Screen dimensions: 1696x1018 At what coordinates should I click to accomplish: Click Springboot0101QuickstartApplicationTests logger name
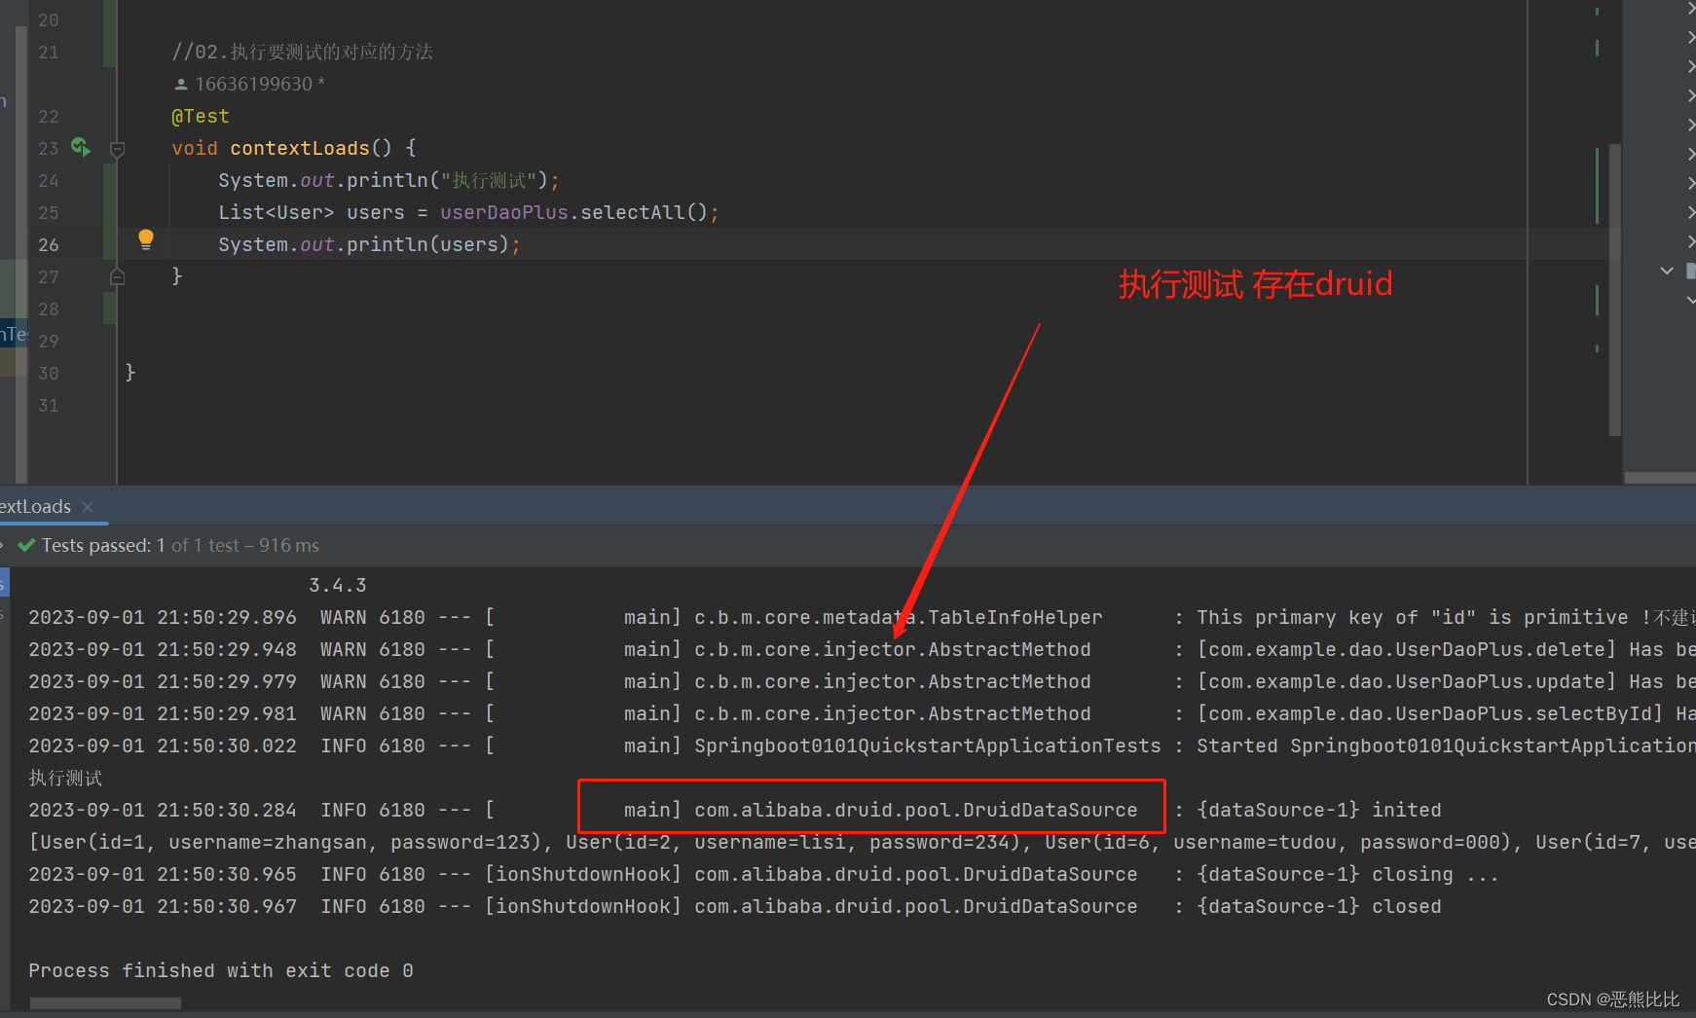(927, 745)
